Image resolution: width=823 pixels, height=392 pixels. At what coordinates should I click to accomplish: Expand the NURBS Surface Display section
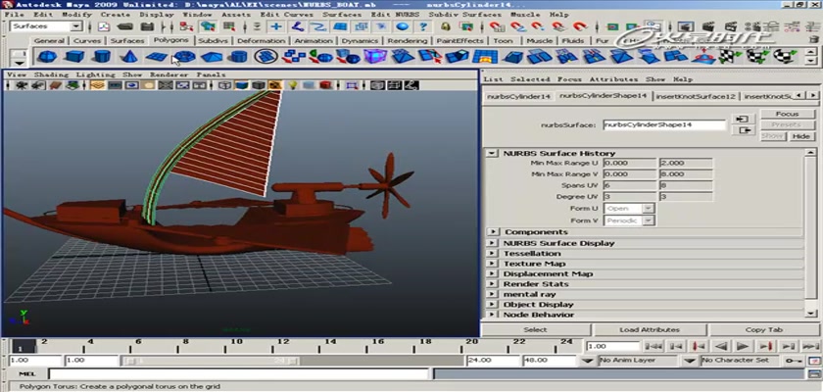point(492,243)
